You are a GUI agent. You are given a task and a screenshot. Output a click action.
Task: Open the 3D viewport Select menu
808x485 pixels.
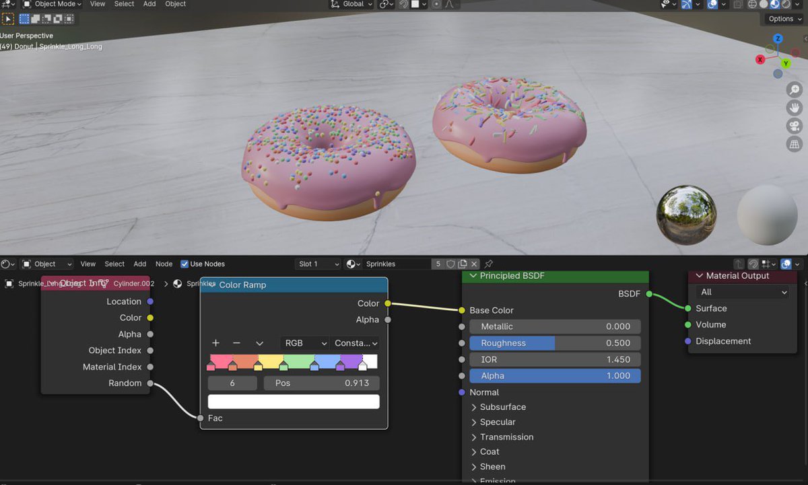(124, 4)
